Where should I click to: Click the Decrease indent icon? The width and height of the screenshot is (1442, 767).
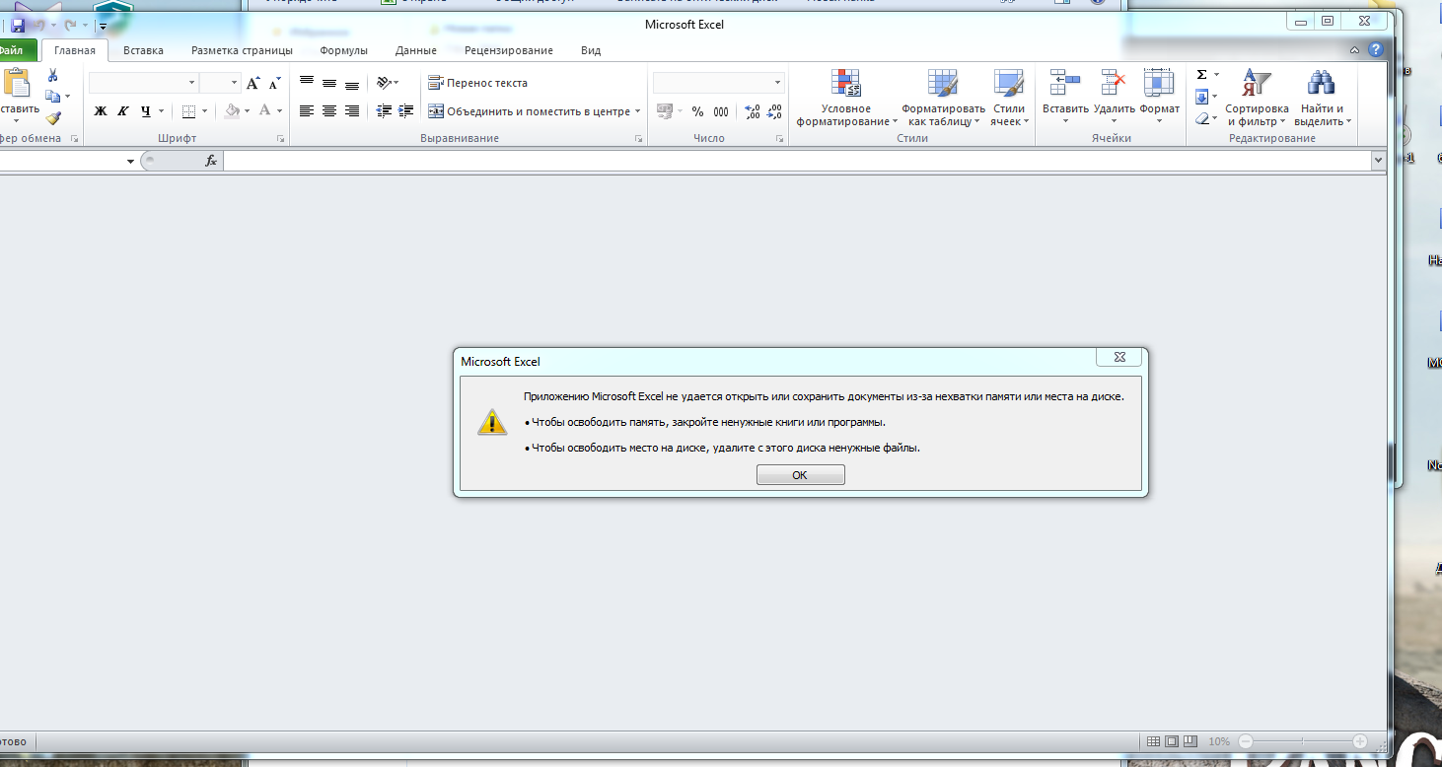(385, 111)
